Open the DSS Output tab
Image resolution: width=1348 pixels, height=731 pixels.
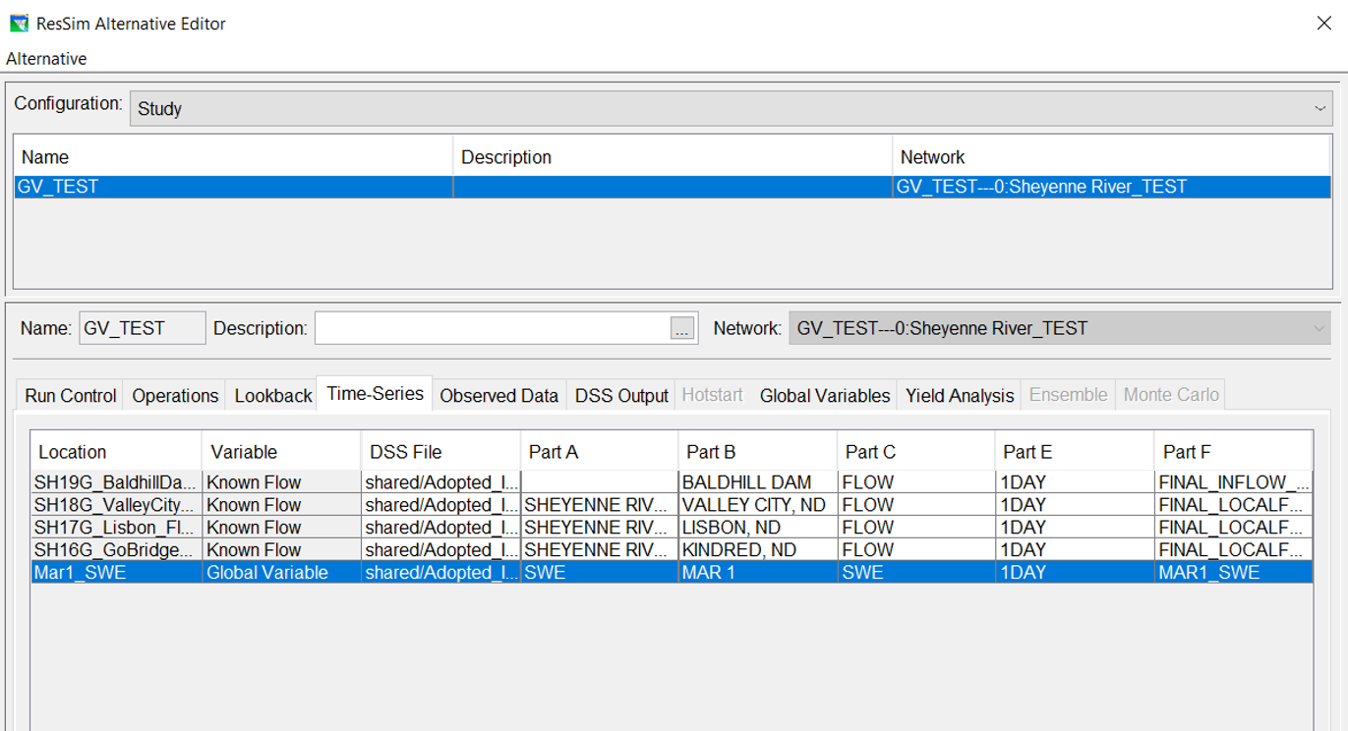coord(621,396)
